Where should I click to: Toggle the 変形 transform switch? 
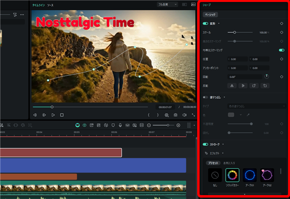click(x=206, y=23)
